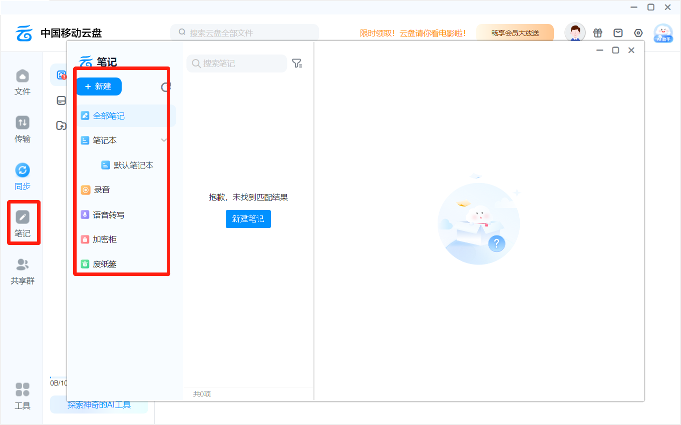Screen dimensions: 681x425
Task: Maximize the 笔记 notes window
Action: [616, 50]
